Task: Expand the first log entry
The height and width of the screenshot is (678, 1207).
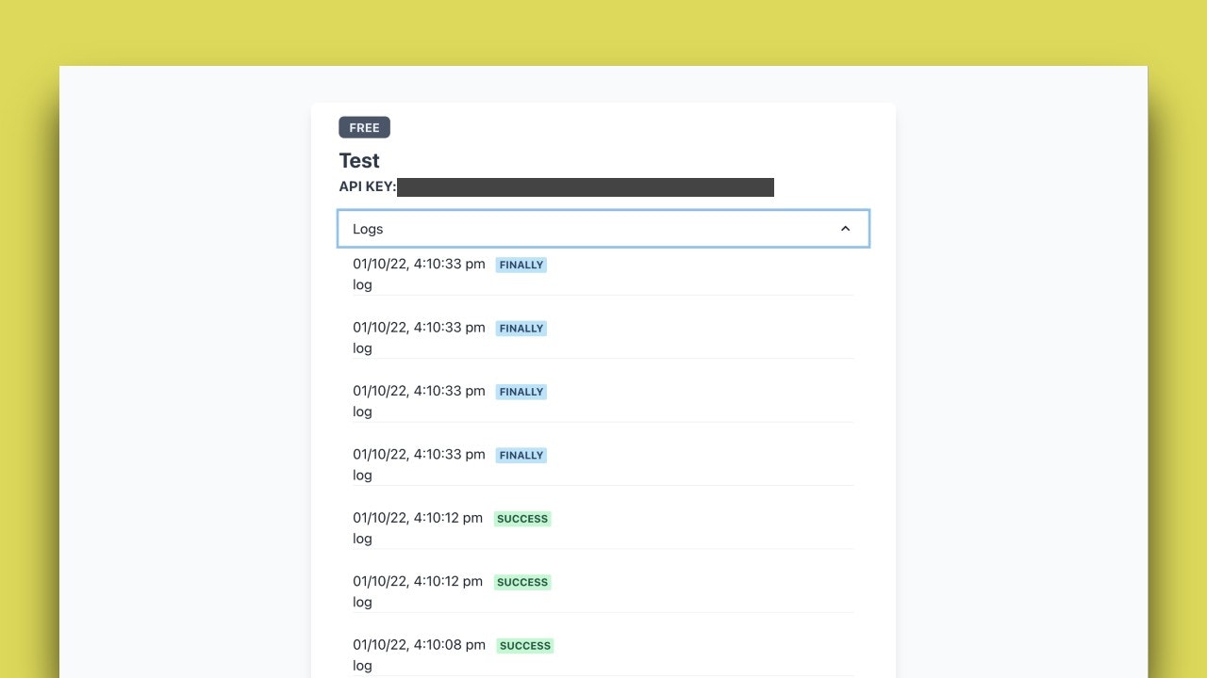Action: (419, 264)
